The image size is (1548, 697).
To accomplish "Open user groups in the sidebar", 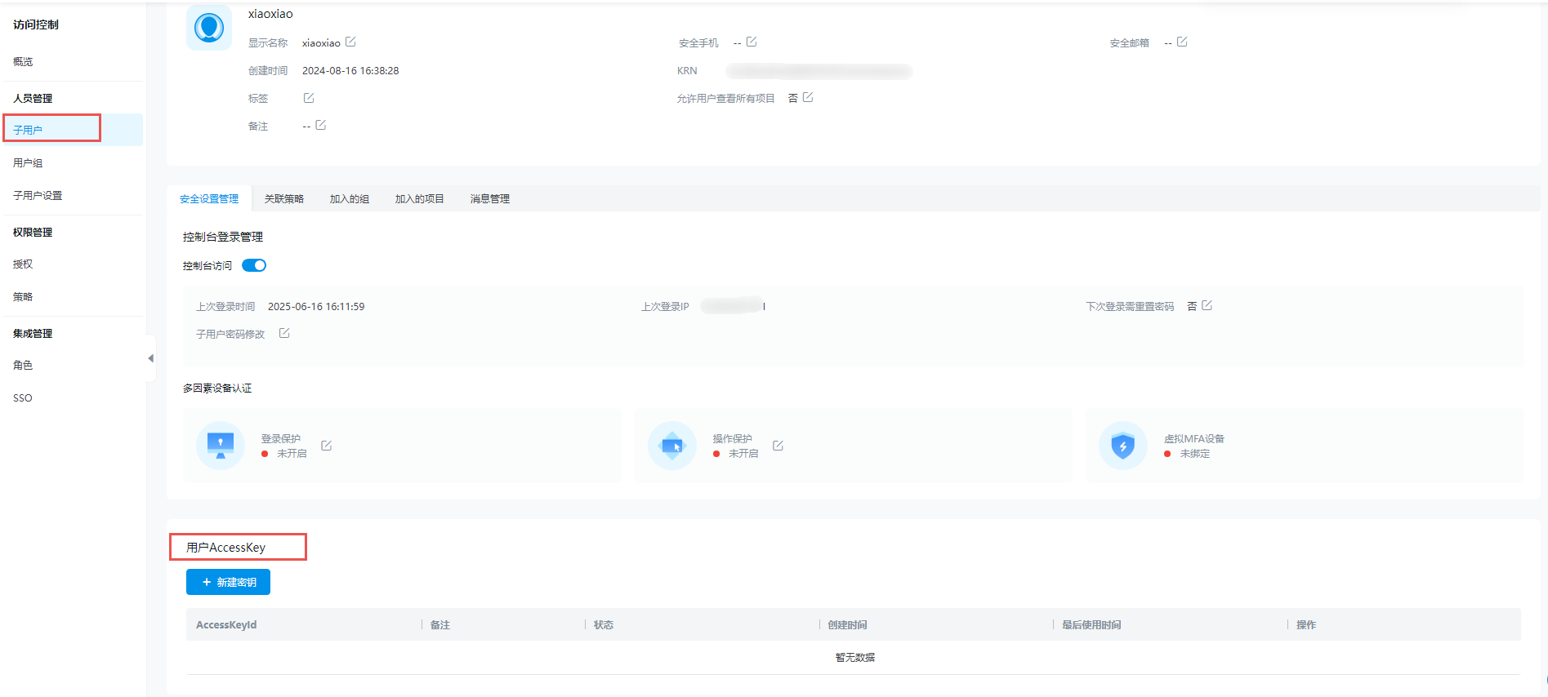I will tap(28, 163).
